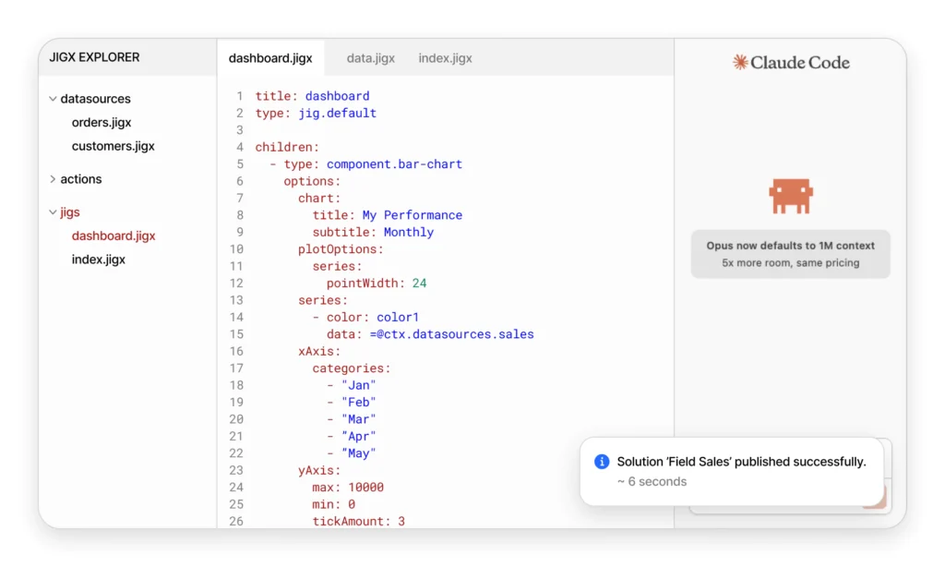
Task: Click line number 15 in the gutter
Action: tap(236, 334)
